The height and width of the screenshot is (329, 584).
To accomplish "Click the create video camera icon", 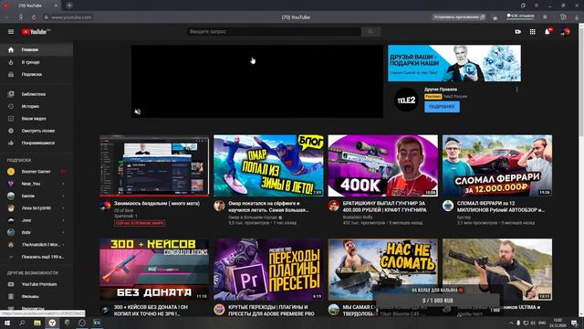I will 517,32.
